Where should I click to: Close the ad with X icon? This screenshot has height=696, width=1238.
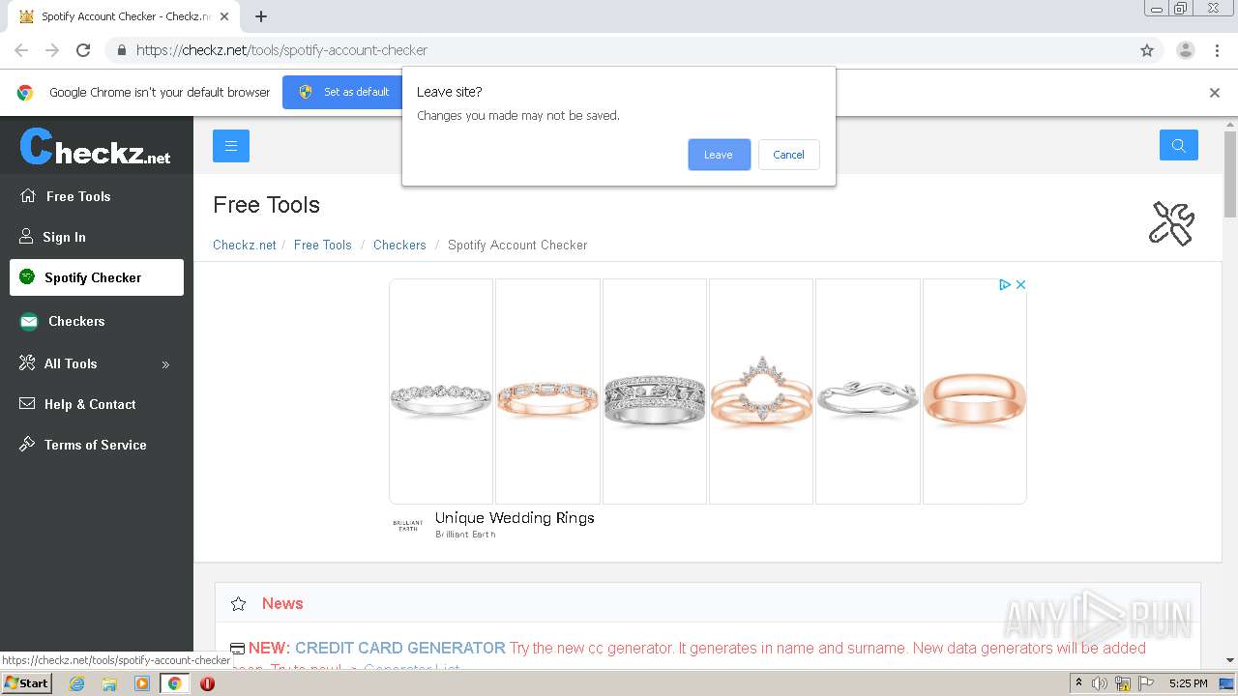(1020, 285)
